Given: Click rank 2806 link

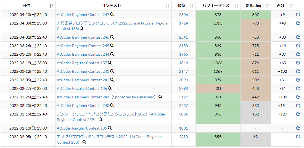Looking at the screenshot, I should pos(183,15).
